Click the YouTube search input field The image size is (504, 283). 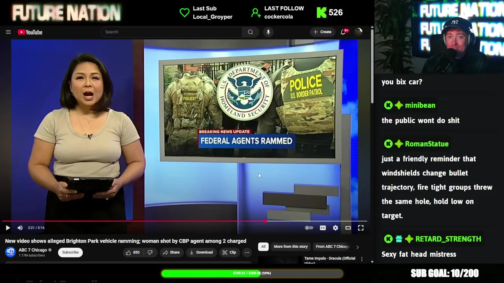[x=172, y=32]
